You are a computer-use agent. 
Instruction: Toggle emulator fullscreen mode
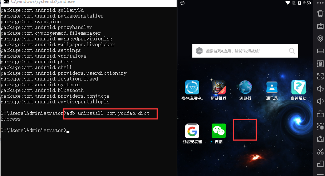point(320,76)
